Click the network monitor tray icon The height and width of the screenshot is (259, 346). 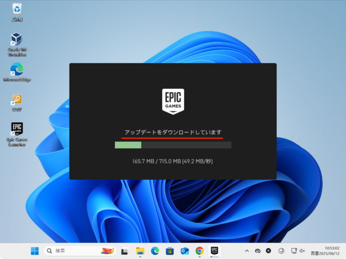pos(294,251)
